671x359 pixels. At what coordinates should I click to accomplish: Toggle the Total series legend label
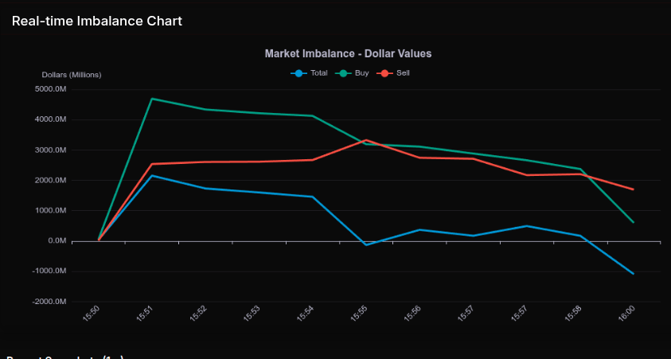pos(318,73)
